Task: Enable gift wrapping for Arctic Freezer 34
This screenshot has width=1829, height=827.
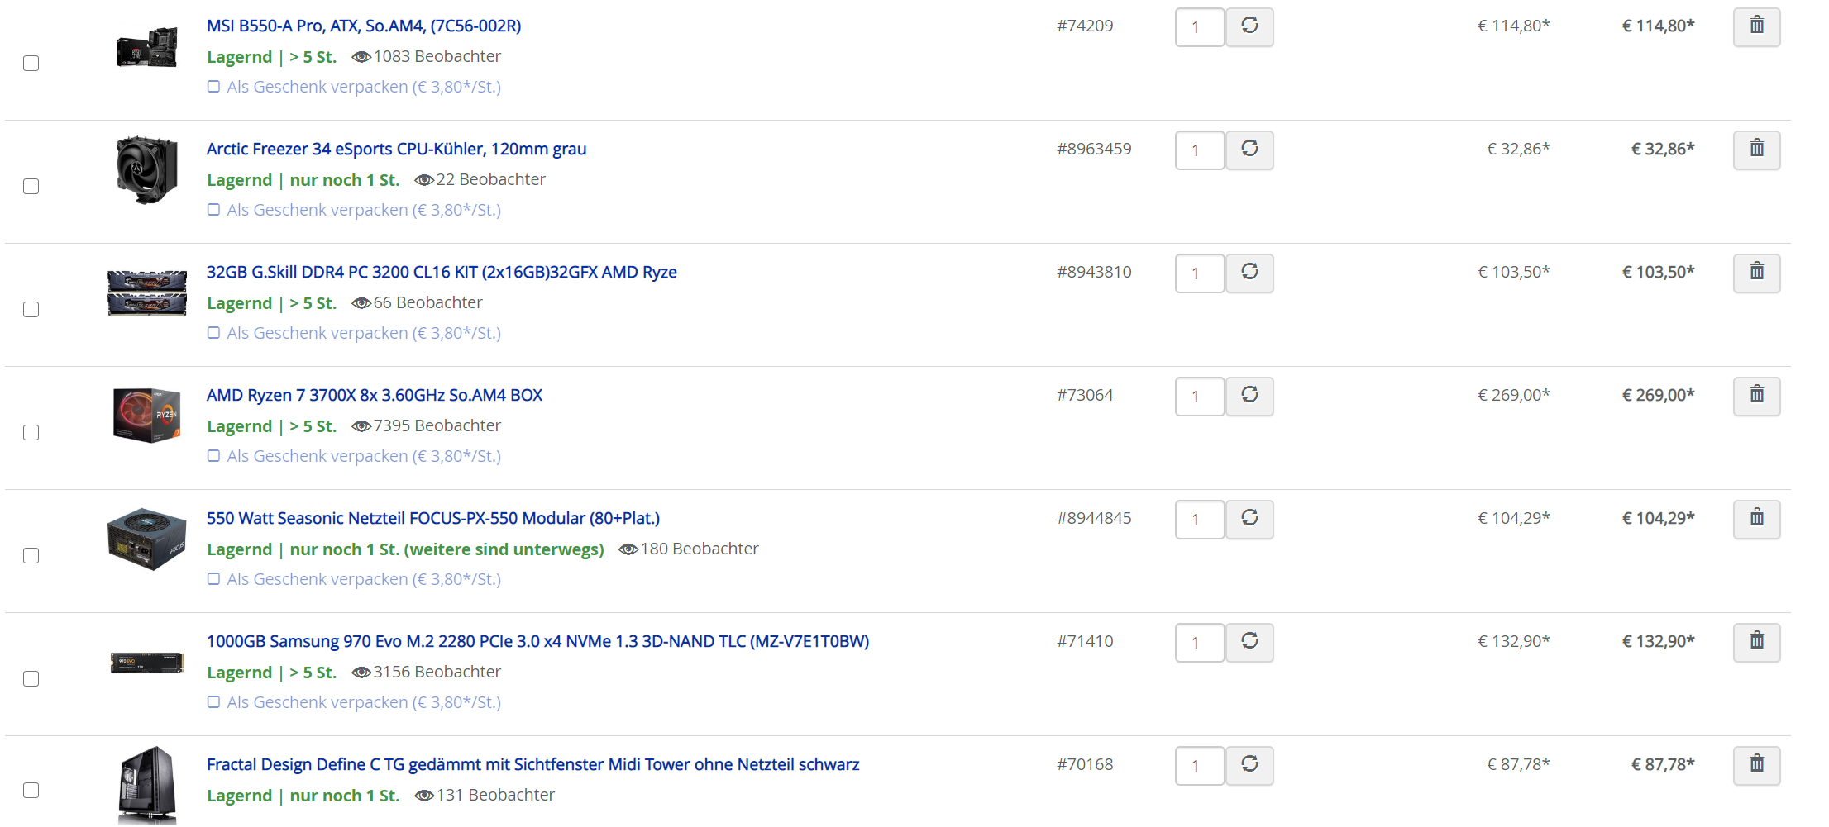Action: coord(213,210)
